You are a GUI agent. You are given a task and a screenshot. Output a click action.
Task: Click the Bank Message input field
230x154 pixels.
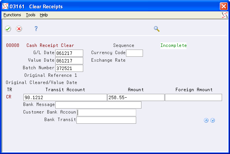click(x=98, y=105)
